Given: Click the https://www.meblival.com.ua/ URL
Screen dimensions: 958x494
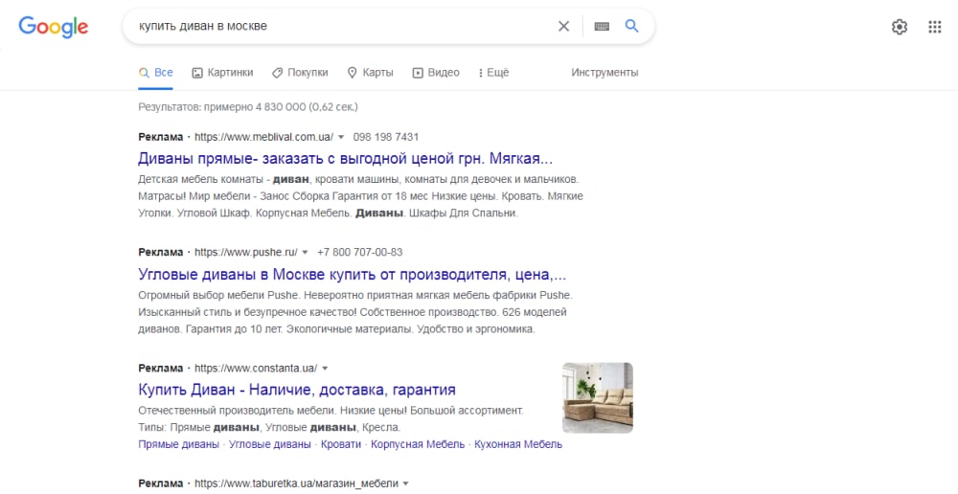Looking at the screenshot, I should coord(264,137).
